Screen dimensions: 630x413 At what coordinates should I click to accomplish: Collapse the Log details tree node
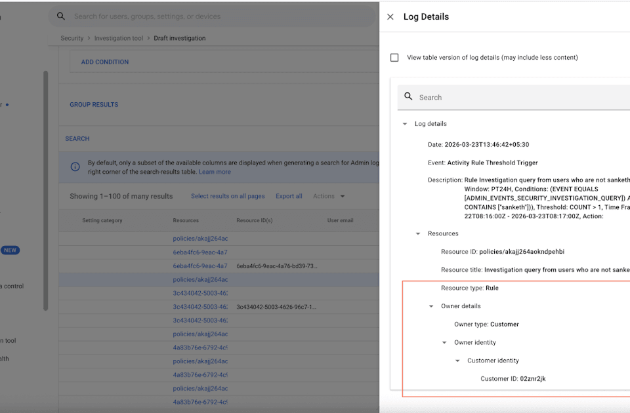point(405,124)
